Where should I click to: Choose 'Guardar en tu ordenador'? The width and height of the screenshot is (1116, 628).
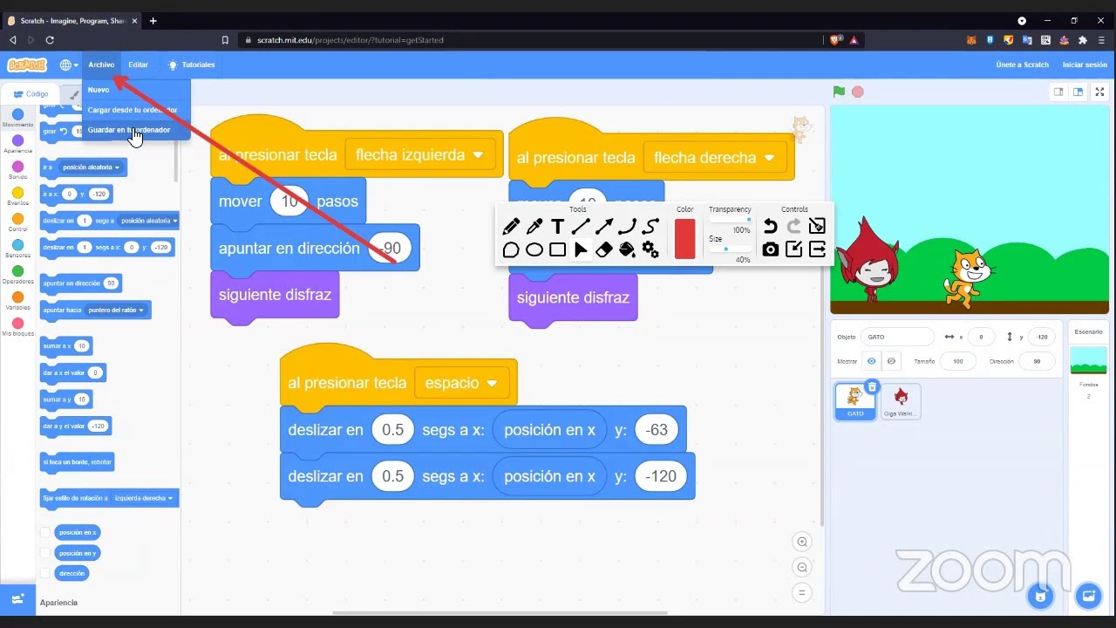tap(136, 130)
